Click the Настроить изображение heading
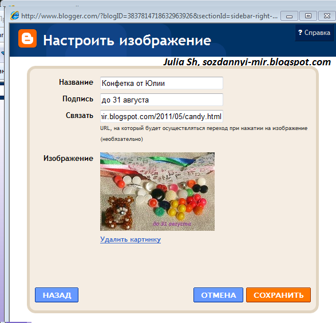This screenshot has height=323, width=336. (x=127, y=40)
